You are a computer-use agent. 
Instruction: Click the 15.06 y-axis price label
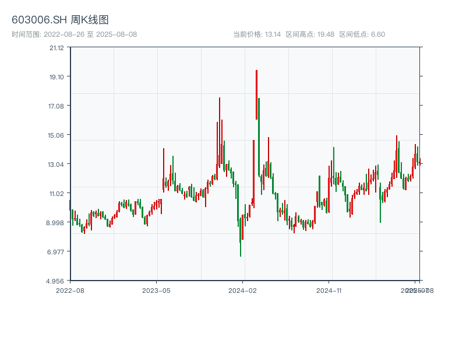[x=57, y=135]
